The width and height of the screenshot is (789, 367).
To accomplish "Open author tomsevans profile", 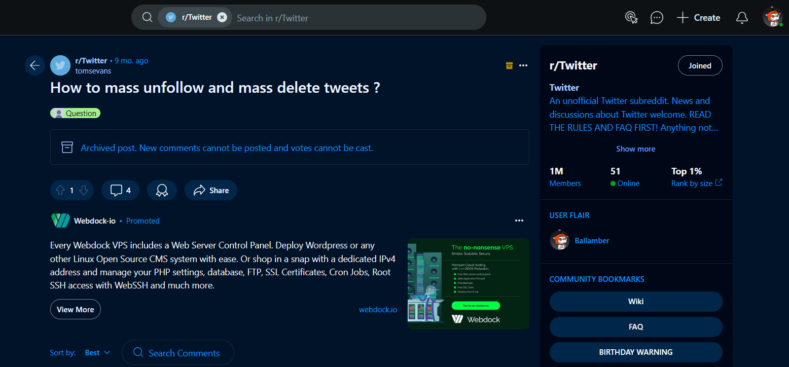I will click(93, 71).
